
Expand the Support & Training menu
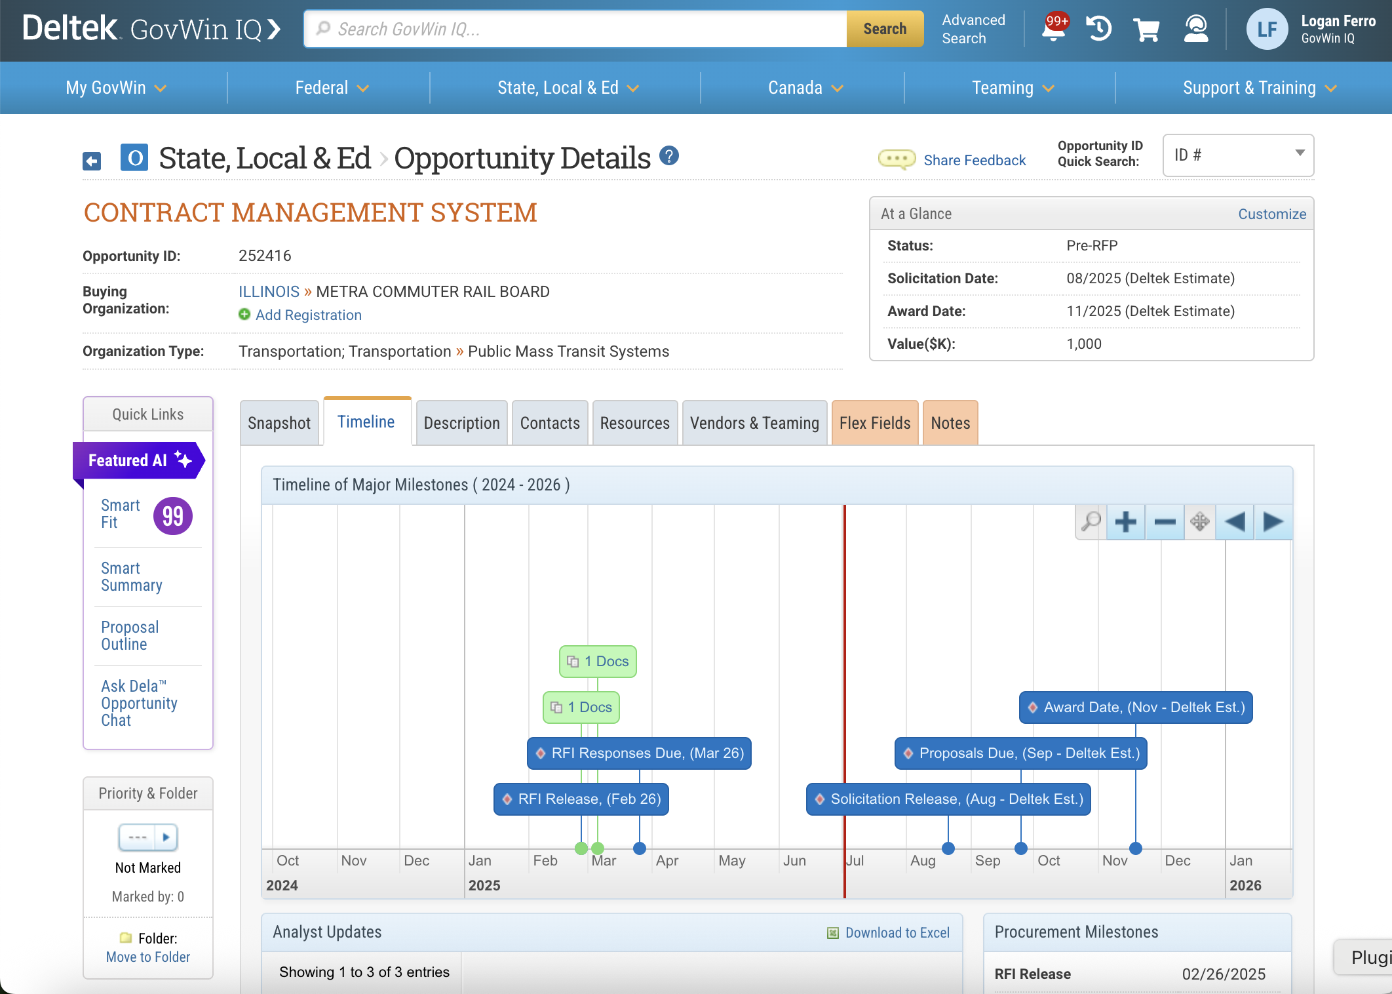coord(1260,88)
